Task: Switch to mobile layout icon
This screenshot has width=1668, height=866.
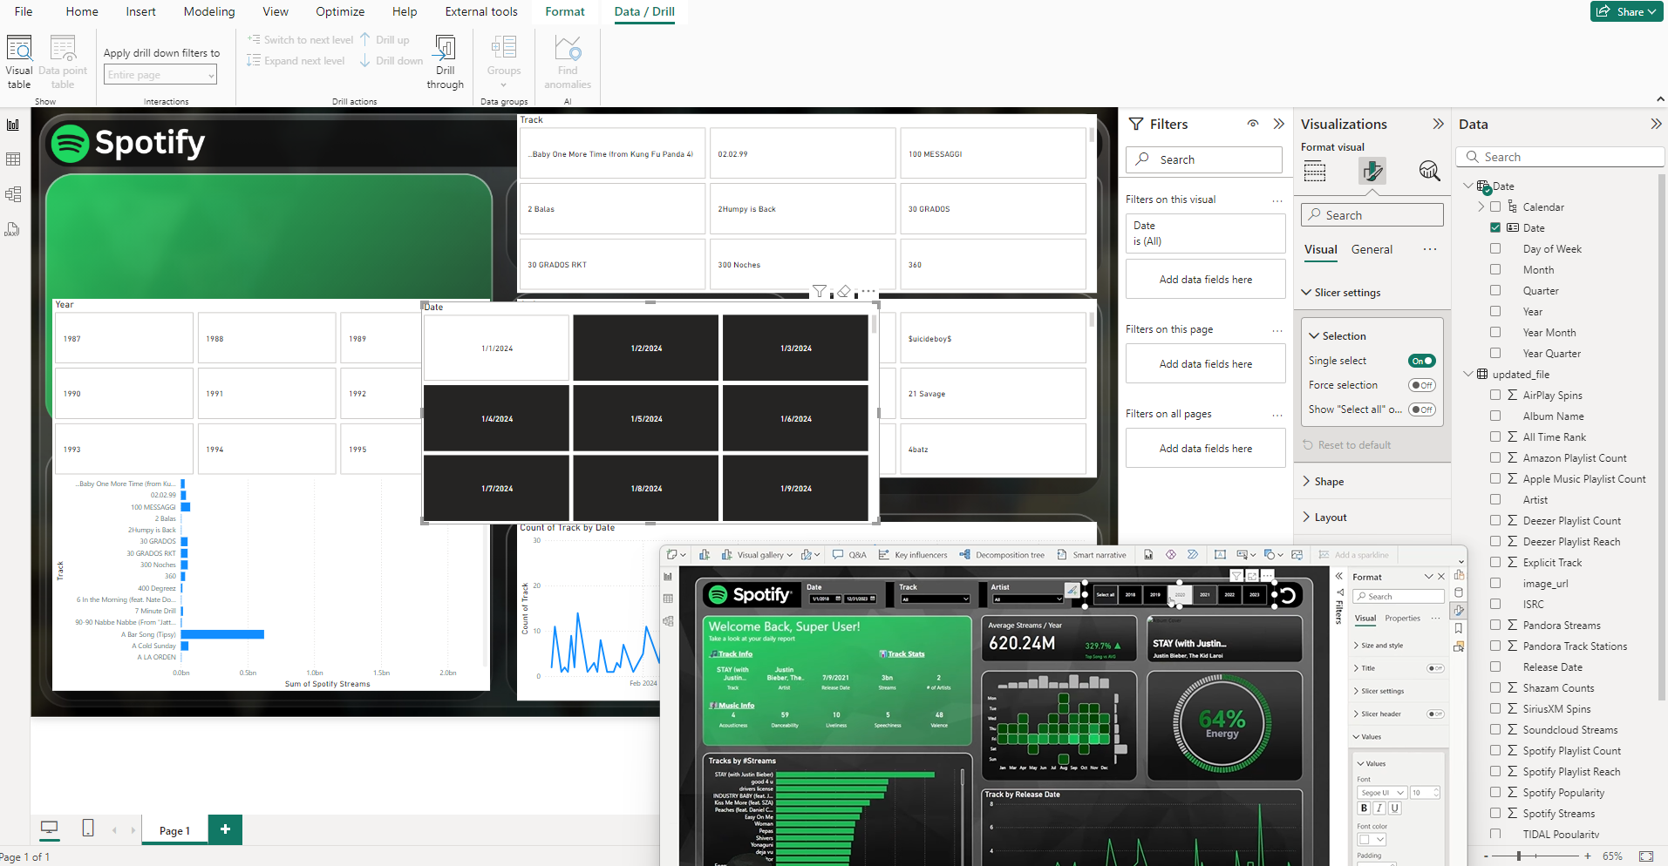Action: [x=88, y=828]
